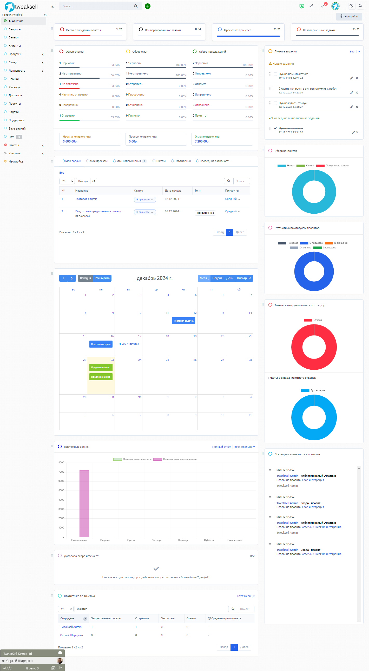Switch to the Мои проекты tab
Screen dimensions: 369x671
click(x=97, y=161)
